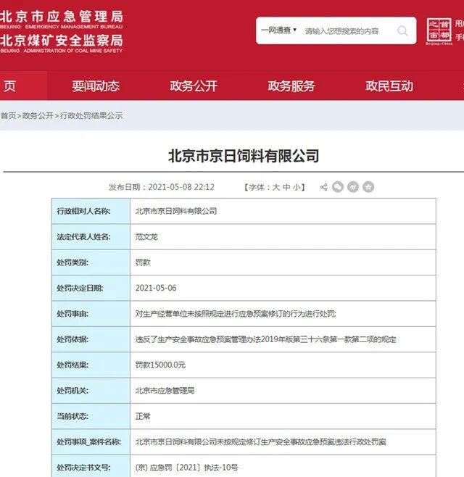
Task: Go to 首页 nav tab
Action: [23, 86]
